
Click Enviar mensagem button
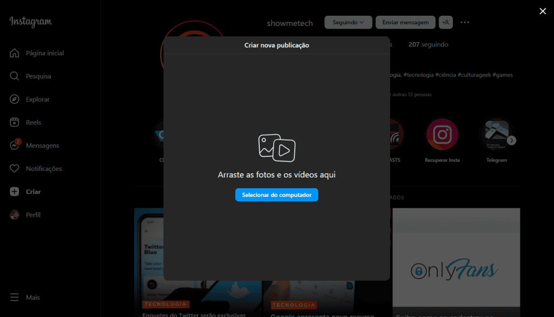coord(405,22)
